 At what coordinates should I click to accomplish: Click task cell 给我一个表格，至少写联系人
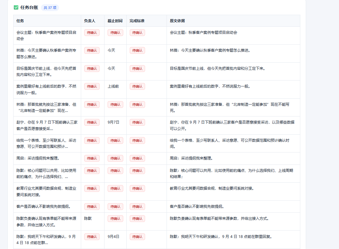(46, 144)
